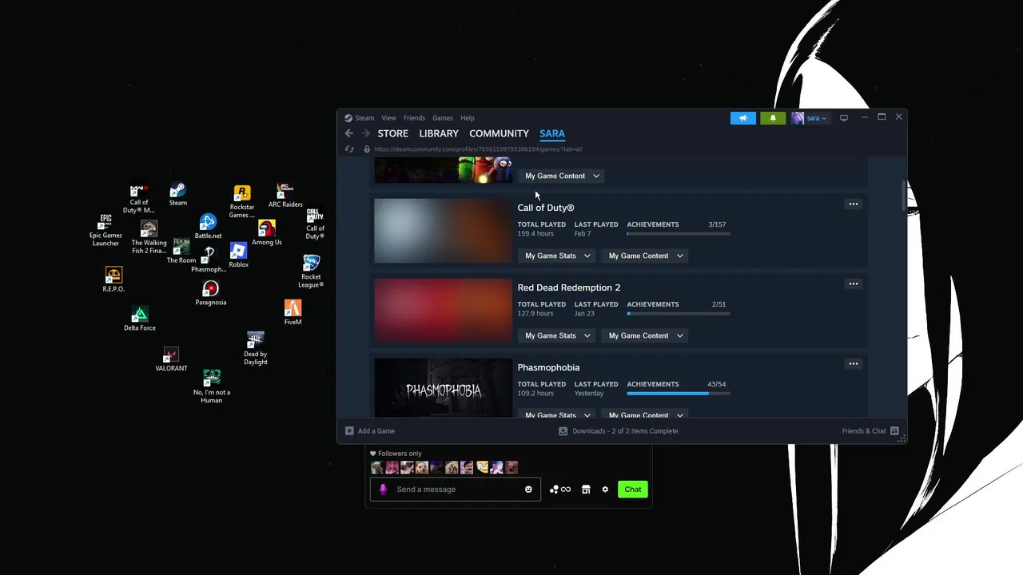Switch to the STORE tab

pos(392,133)
